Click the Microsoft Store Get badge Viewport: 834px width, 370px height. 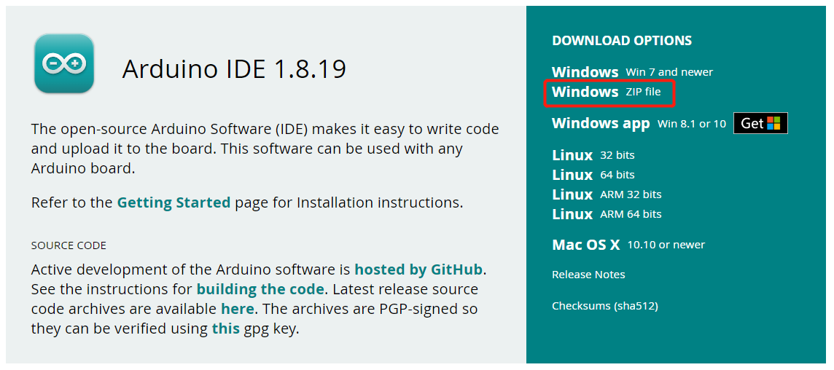(760, 123)
